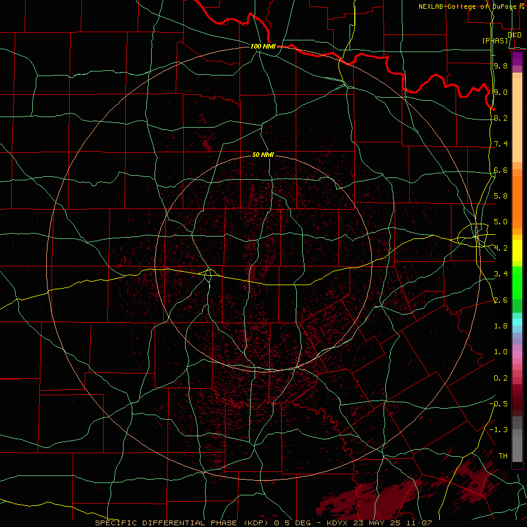
Task: Click the 1.0 value on the color scale
Action: point(501,352)
